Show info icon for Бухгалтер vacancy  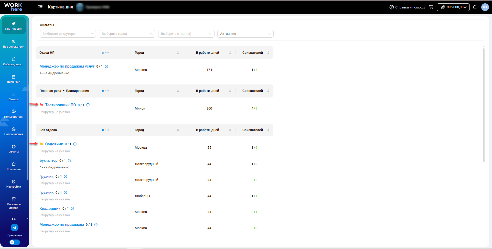[69, 161]
